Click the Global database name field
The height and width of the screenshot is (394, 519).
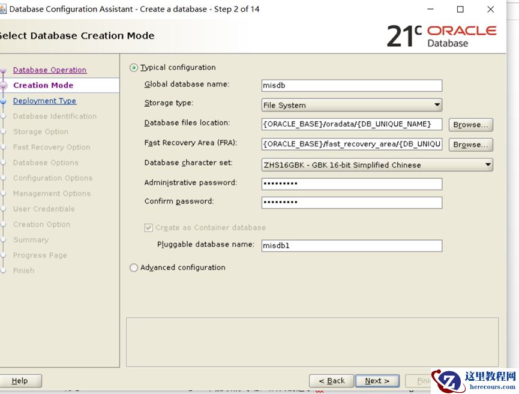pos(351,85)
